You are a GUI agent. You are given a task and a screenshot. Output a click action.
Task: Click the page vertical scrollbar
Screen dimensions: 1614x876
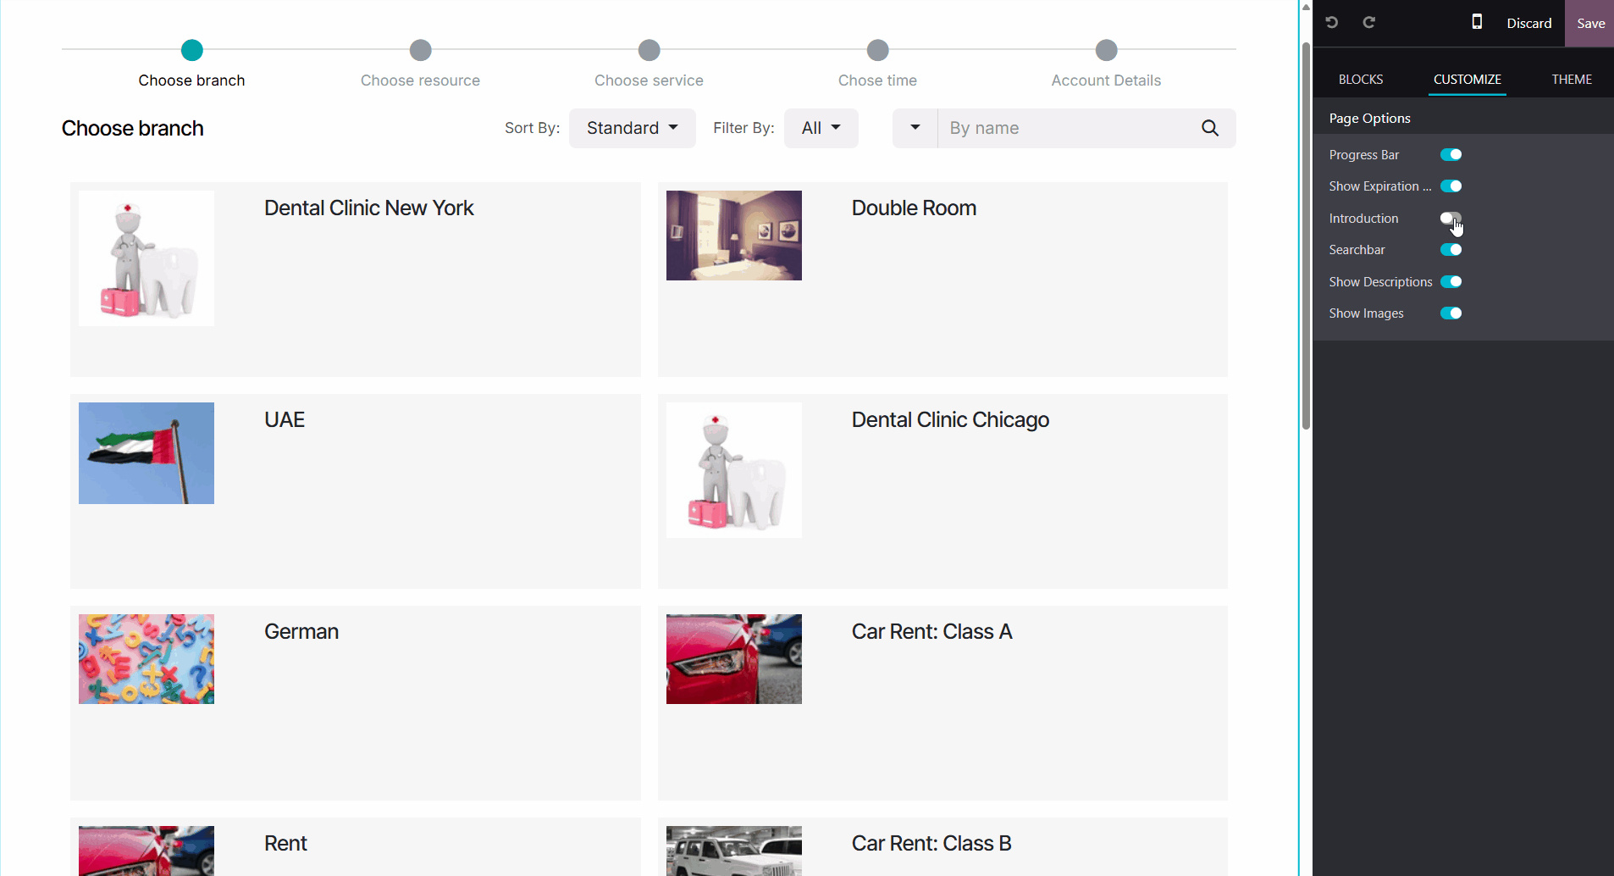tap(1306, 237)
